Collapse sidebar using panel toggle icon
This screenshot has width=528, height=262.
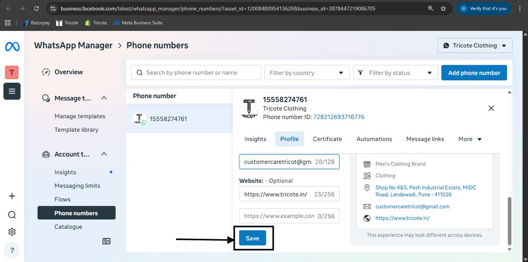click(106, 241)
